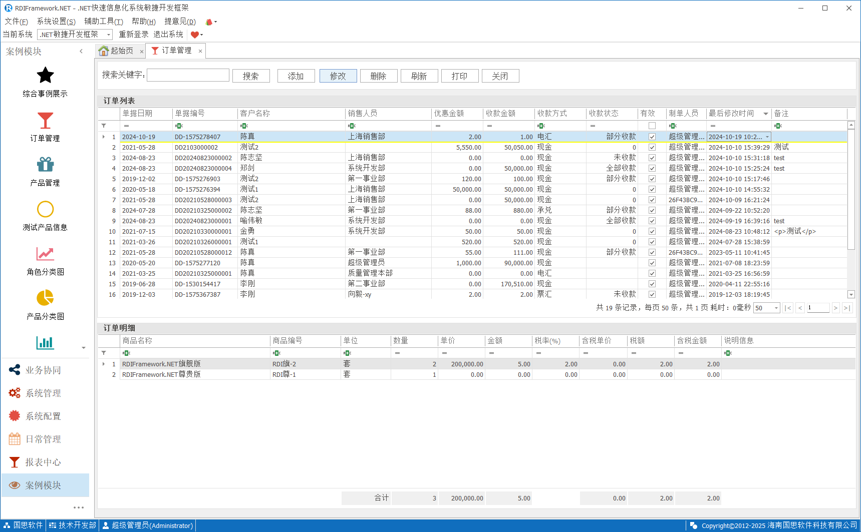The image size is (861, 532).
Task: Toggle 有效 checkbox in row 16
Action: click(x=652, y=294)
